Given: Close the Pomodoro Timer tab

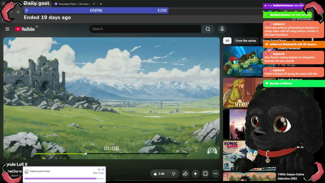Looking at the screenshot, I should (94, 4).
